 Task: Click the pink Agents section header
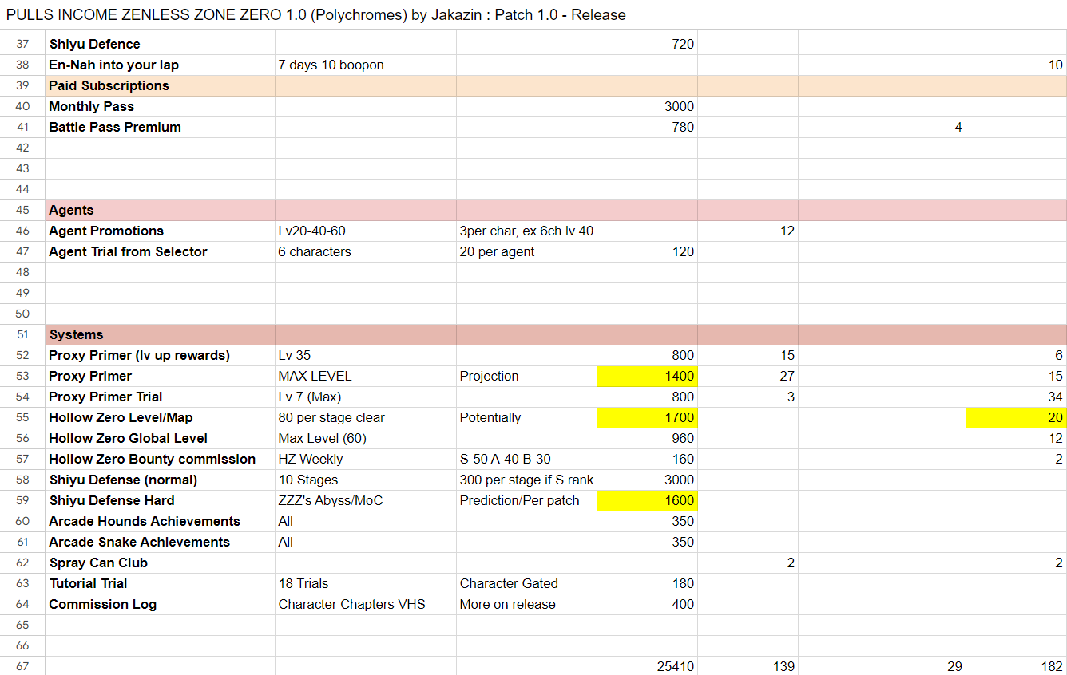[x=160, y=210]
